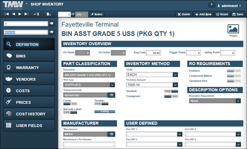Switch the Taxable toggle off
The width and height of the screenshot is (247, 149).
click(101, 103)
